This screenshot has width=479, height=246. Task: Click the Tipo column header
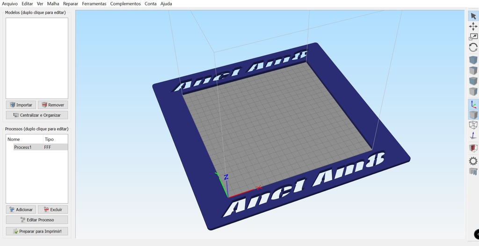pyautogui.click(x=49, y=139)
